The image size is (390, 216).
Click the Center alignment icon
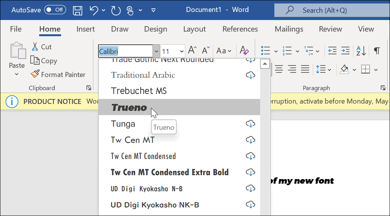[x=279, y=69]
